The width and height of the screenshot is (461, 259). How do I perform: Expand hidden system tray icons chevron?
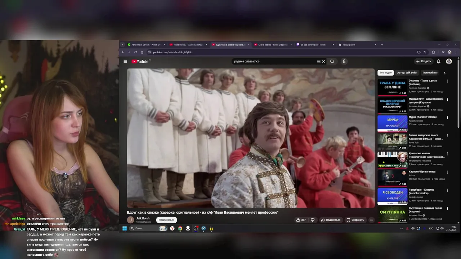pos(402,228)
